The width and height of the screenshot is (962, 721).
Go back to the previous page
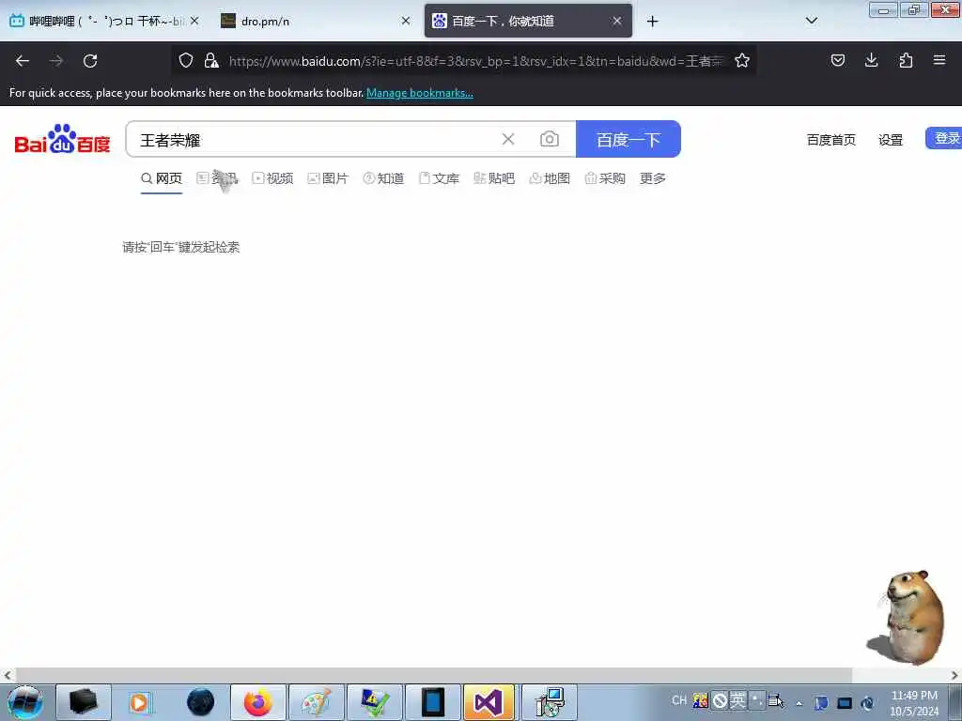tap(23, 61)
